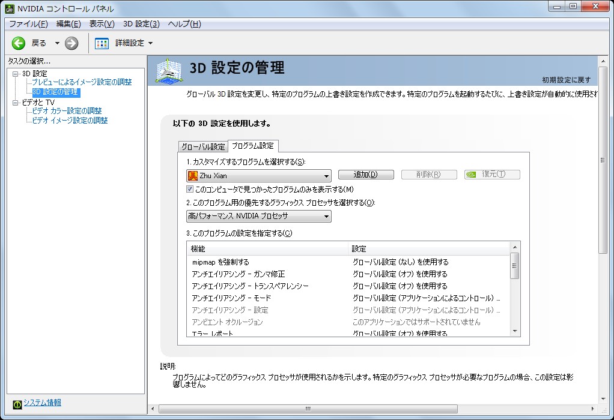Select アンチエイリアシング - ガンマ修正 row
The image size is (614, 420).
348,274
